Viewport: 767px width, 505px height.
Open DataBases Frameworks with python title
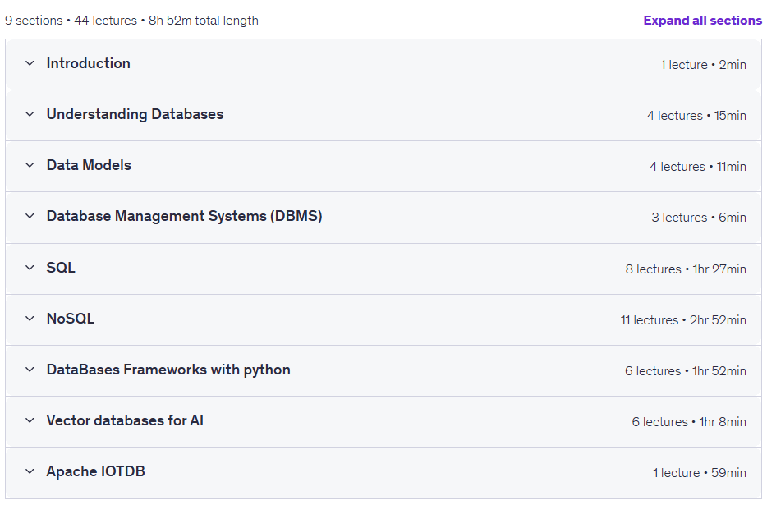(x=168, y=370)
